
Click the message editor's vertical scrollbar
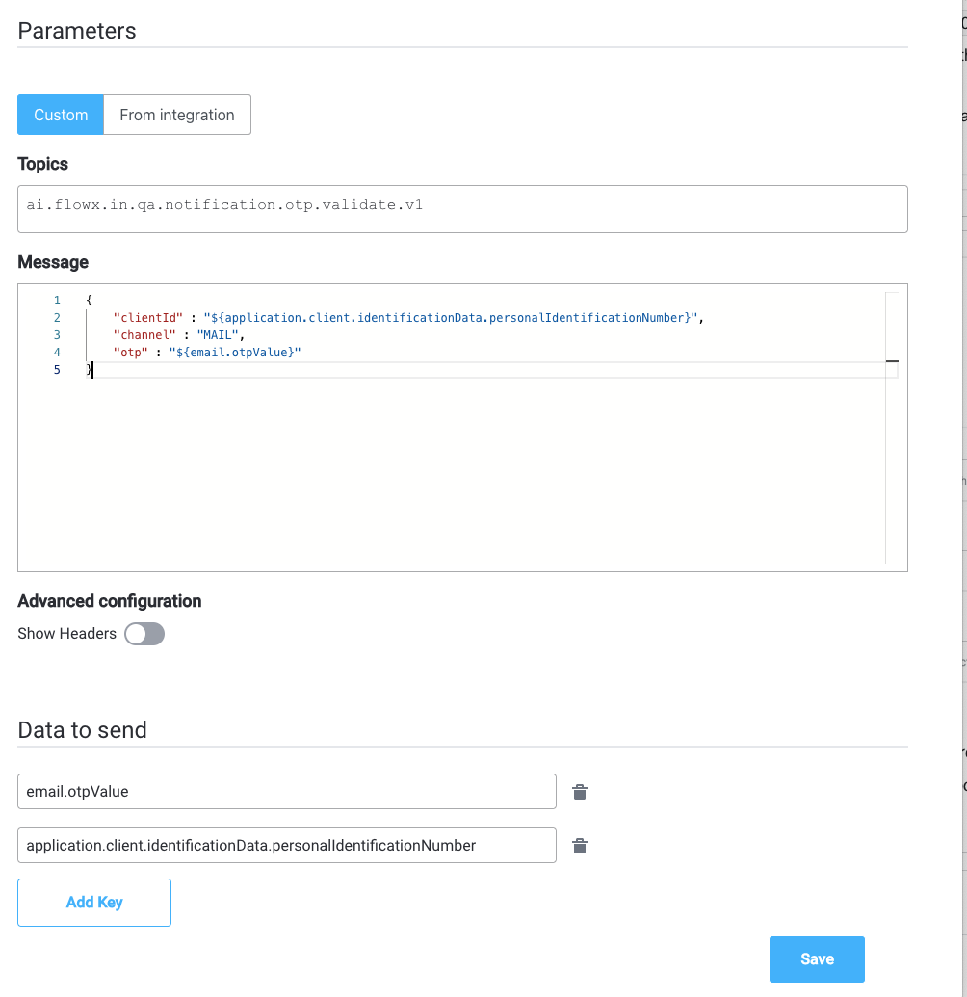892,428
